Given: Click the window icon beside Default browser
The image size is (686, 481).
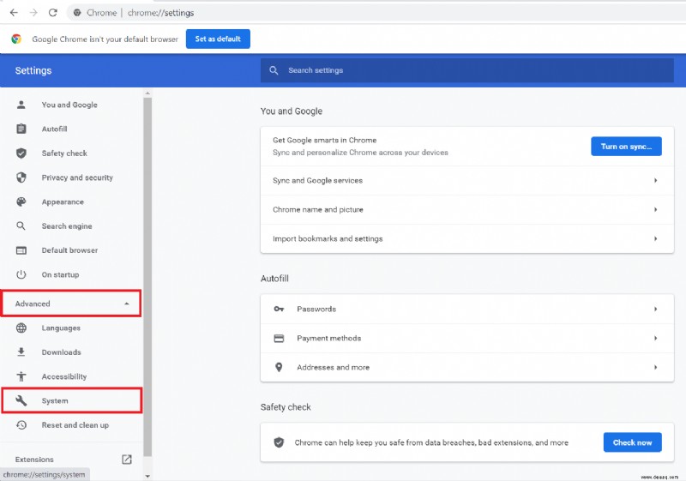Looking at the screenshot, I should [x=21, y=250].
